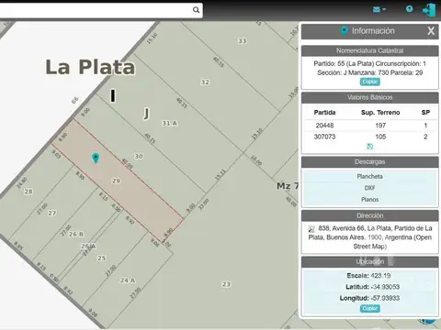Click the Longitud value -57.93933

385,298
